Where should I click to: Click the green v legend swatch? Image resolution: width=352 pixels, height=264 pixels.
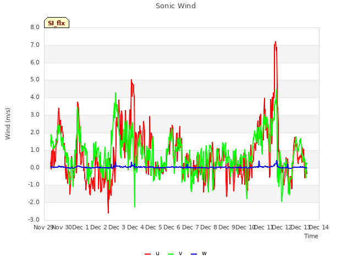pyautogui.click(x=170, y=254)
